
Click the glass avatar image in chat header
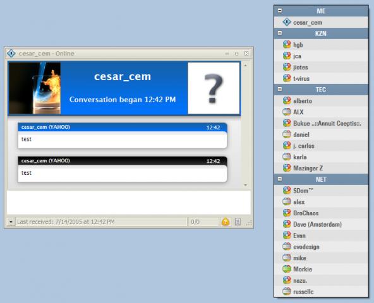pyautogui.click(x=35, y=88)
